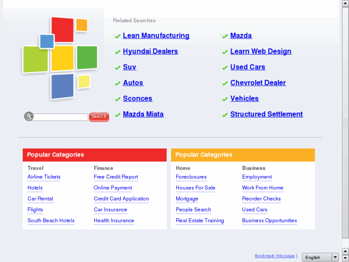Image resolution: width=349 pixels, height=262 pixels.
Task: Open Credit Card Application link
Action: pyautogui.click(x=121, y=199)
